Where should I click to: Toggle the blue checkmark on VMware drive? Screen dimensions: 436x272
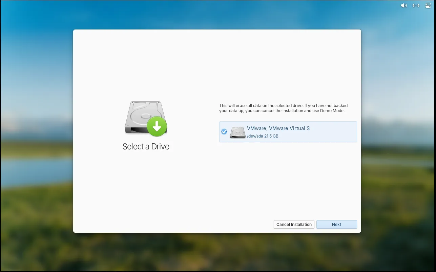(224, 132)
